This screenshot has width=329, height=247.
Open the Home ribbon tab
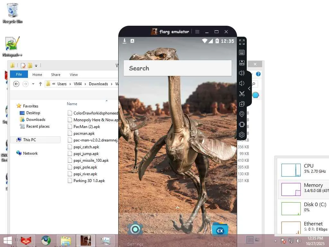37,75
